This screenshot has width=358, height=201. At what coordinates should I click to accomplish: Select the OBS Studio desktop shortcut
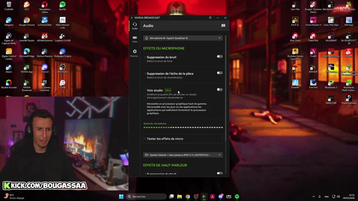pyautogui.click(x=63, y=69)
